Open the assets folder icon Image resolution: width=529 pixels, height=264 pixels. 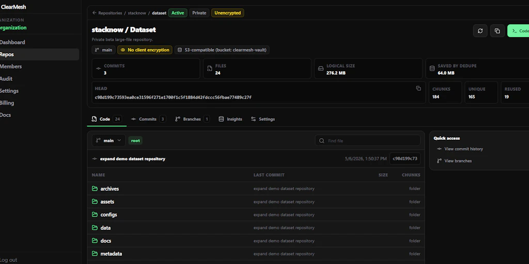(95, 202)
